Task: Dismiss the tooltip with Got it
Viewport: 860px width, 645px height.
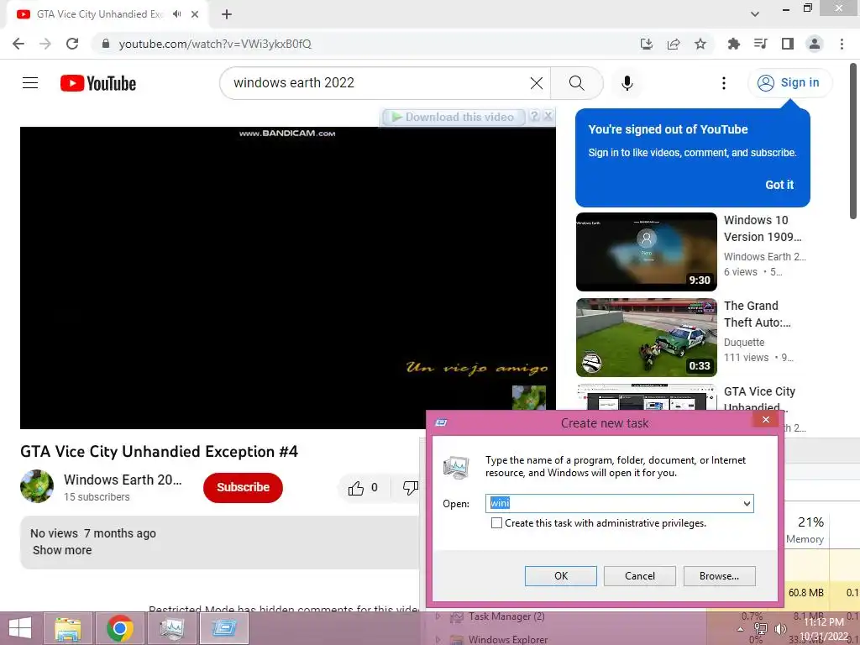Action: pyautogui.click(x=779, y=185)
